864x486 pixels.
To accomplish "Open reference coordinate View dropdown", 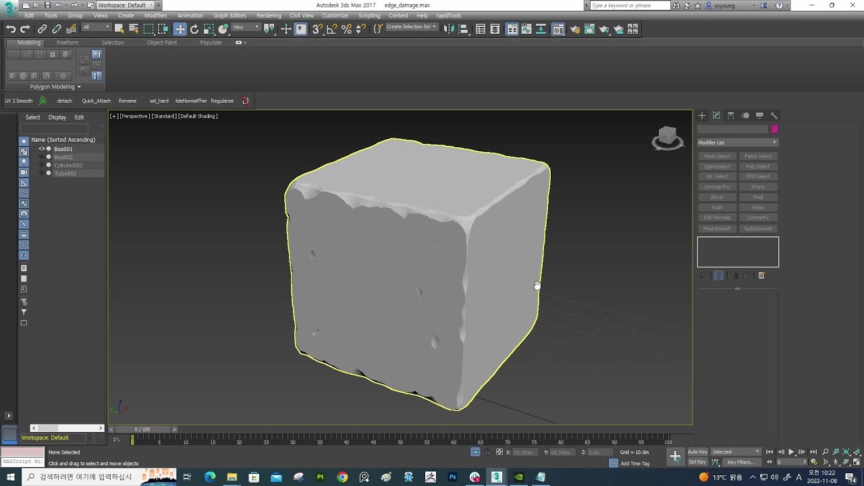I will click(x=246, y=28).
